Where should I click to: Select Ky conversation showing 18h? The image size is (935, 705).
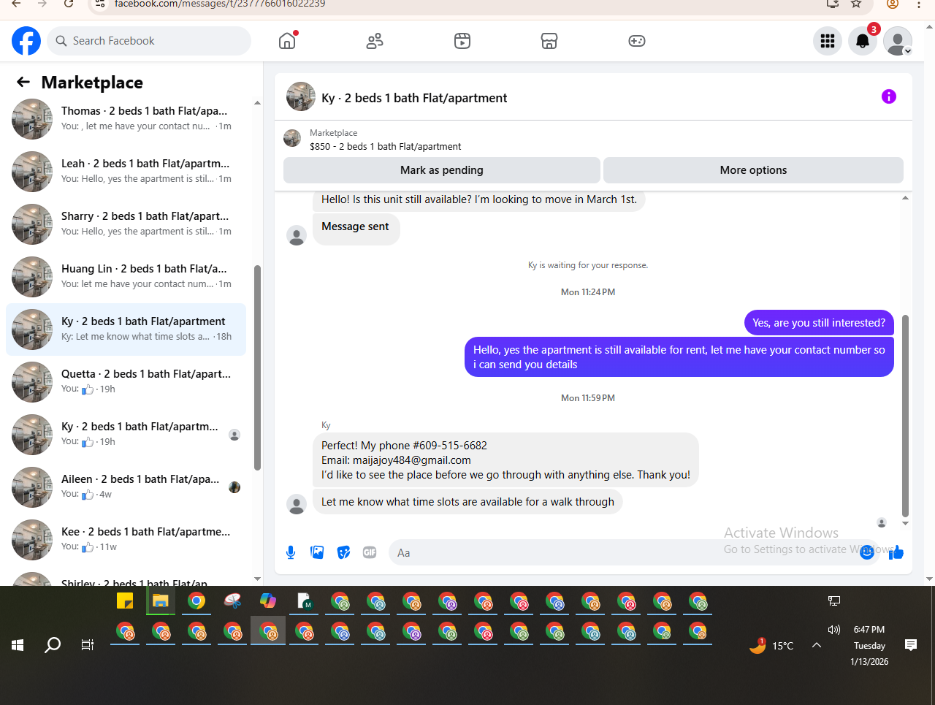click(x=126, y=329)
